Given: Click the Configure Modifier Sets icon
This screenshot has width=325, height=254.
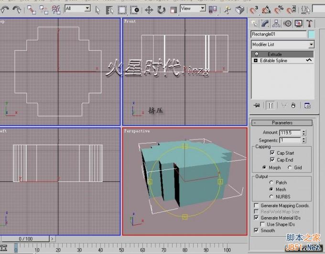Looking at the screenshot, I should point(307,106).
